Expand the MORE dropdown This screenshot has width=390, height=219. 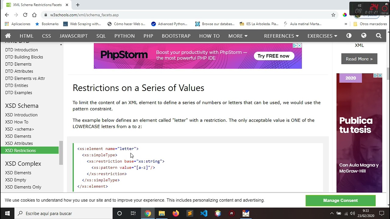pos(238,36)
